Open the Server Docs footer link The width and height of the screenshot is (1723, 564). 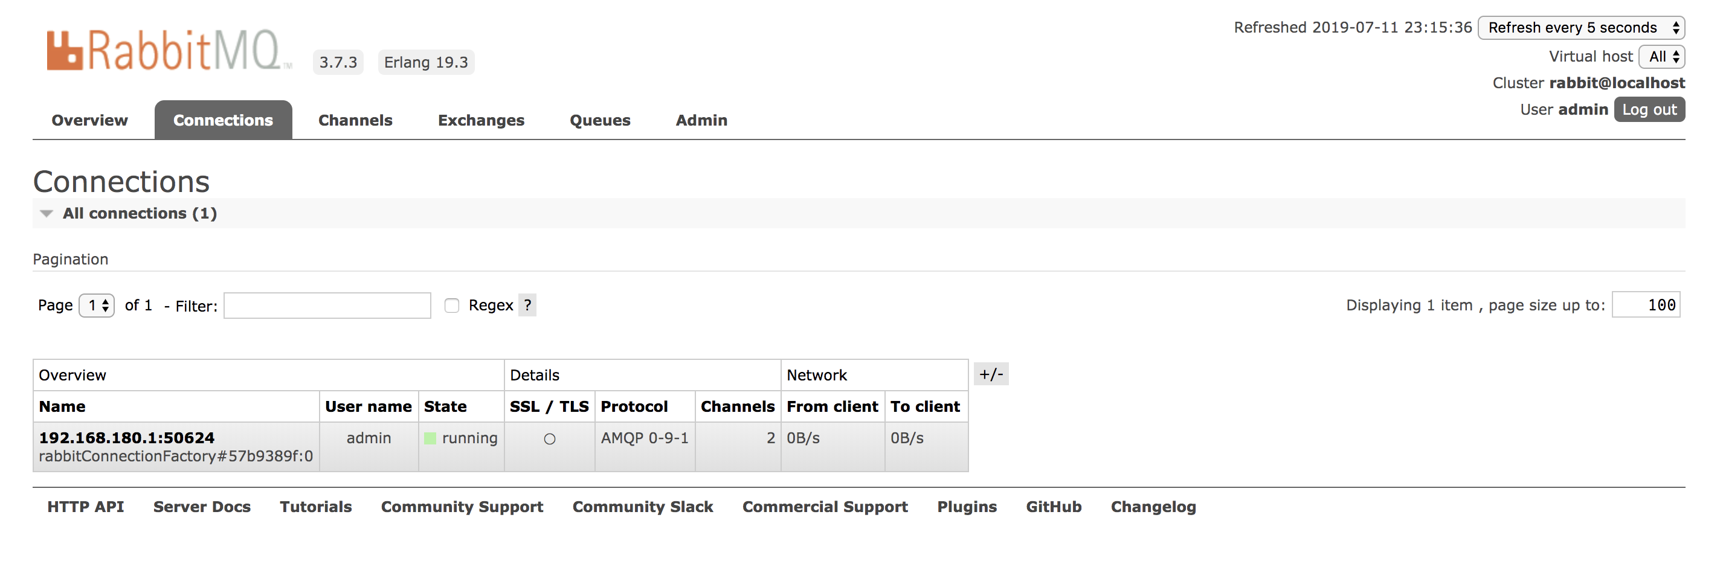click(202, 507)
